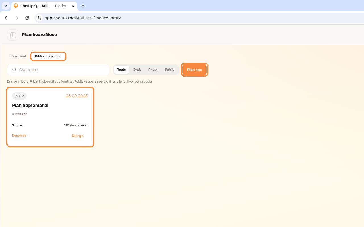Select the Biblioteca planuri tab
The image size is (364, 227).
[x=48, y=56]
